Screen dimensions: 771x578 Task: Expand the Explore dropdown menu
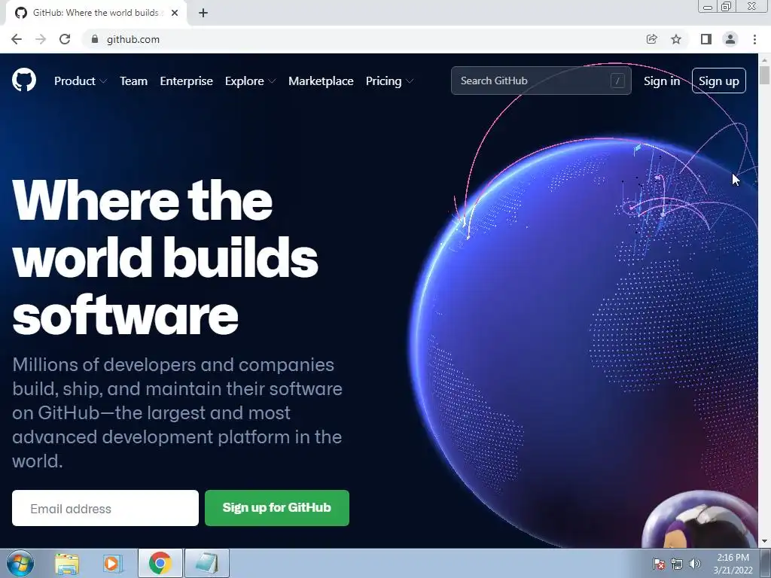(250, 81)
